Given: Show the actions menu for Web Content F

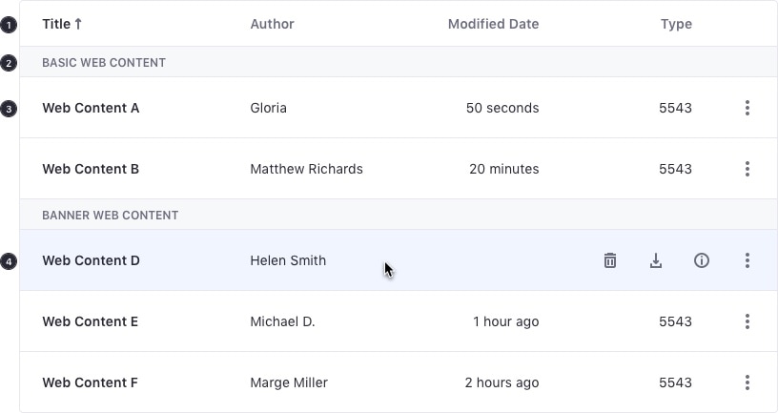Looking at the screenshot, I should tap(747, 382).
